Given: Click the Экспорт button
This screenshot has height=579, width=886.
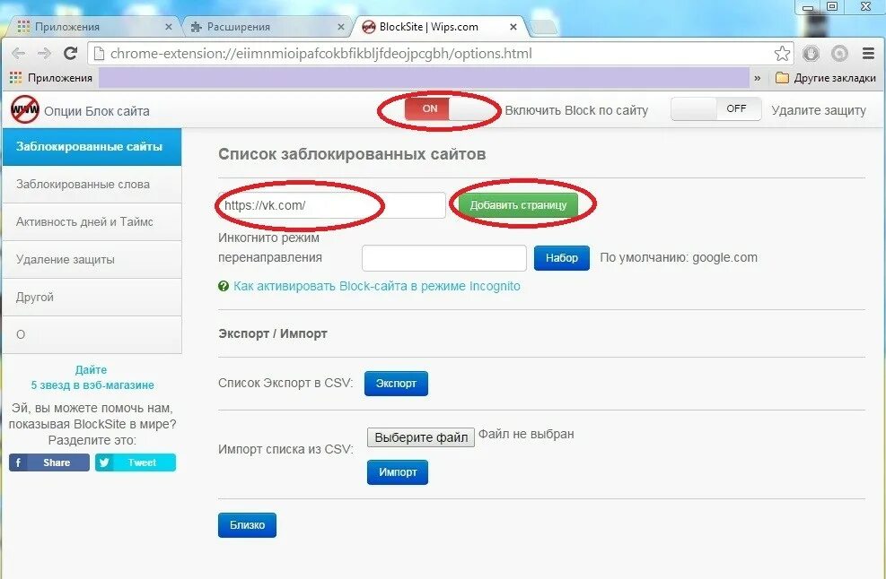Looking at the screenshot, I should tap(396, 384).
